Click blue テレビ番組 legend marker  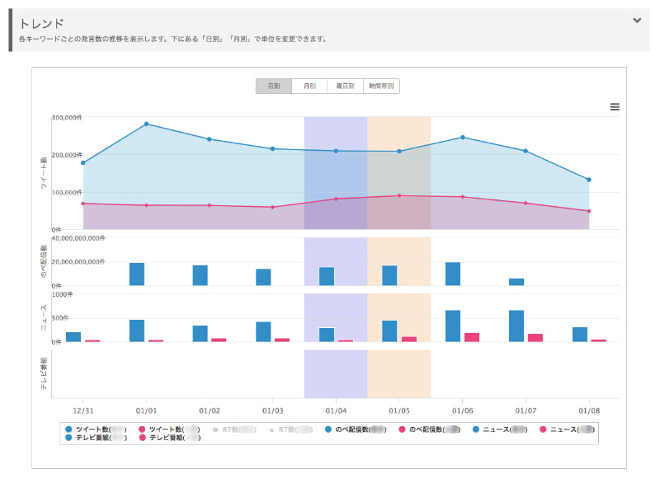(x=69, y=438)
